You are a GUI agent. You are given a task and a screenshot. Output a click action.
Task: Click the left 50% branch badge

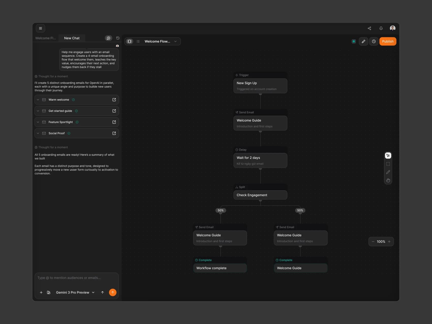click(221, 210)
